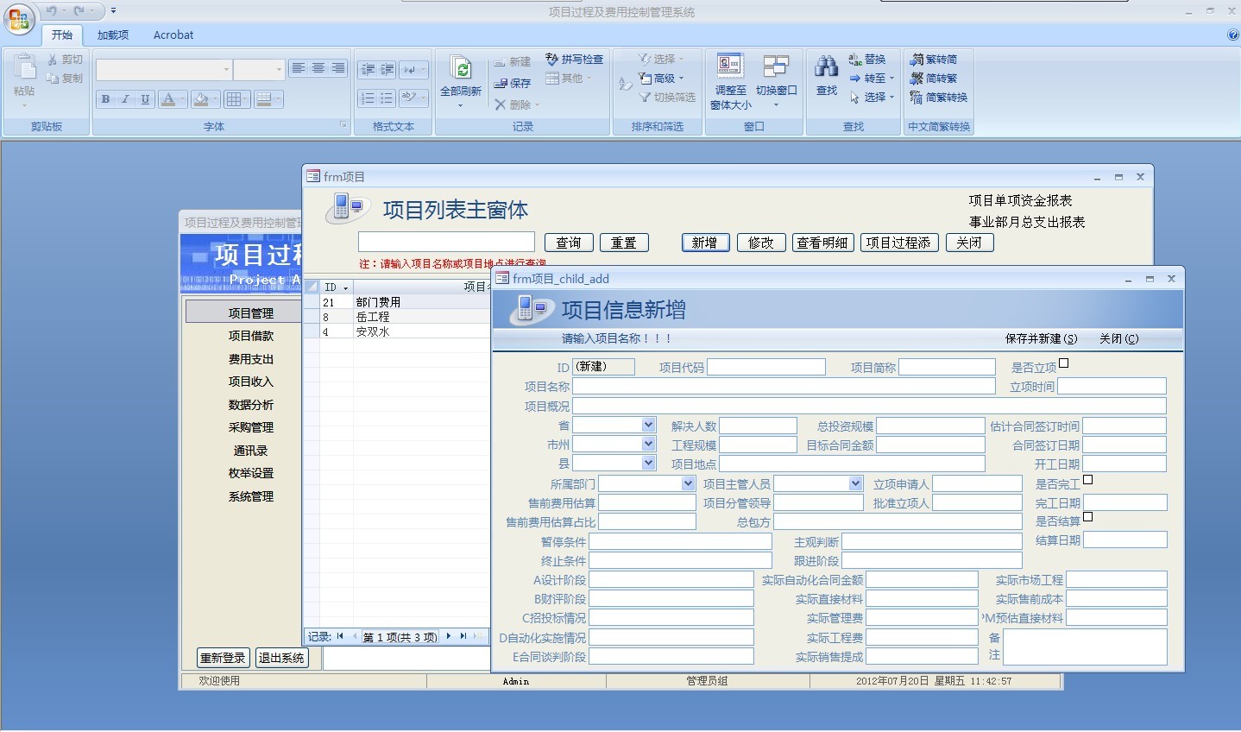Open font color picker in ribbon
Viewport: 1241px width, 732px height.
pos(183,99)
